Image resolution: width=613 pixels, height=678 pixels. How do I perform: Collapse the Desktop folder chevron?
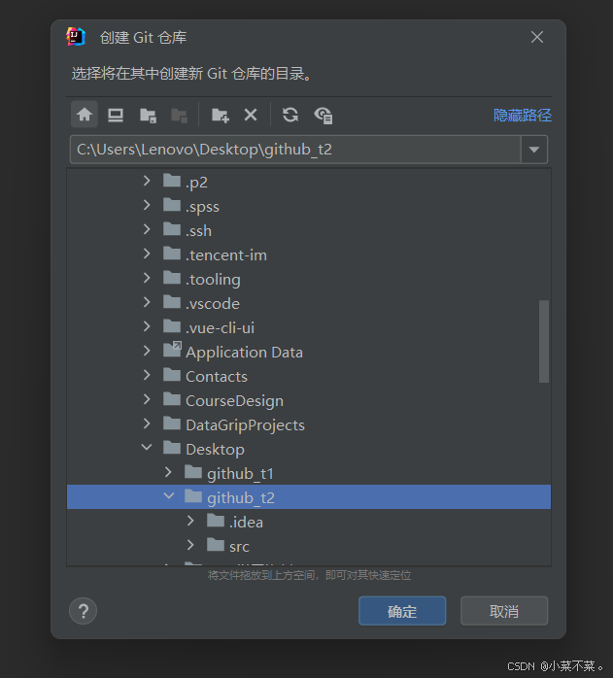click(x=147, y=449)
